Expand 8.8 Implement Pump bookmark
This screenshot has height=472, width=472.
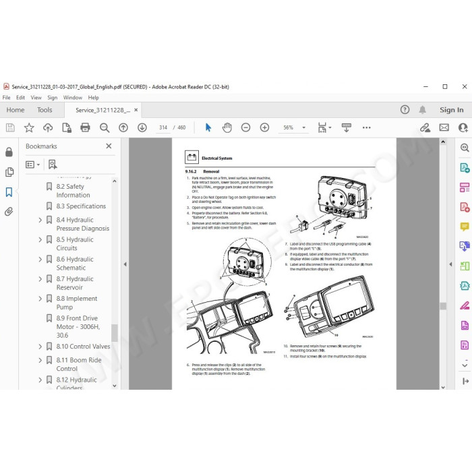click(40, 299)
